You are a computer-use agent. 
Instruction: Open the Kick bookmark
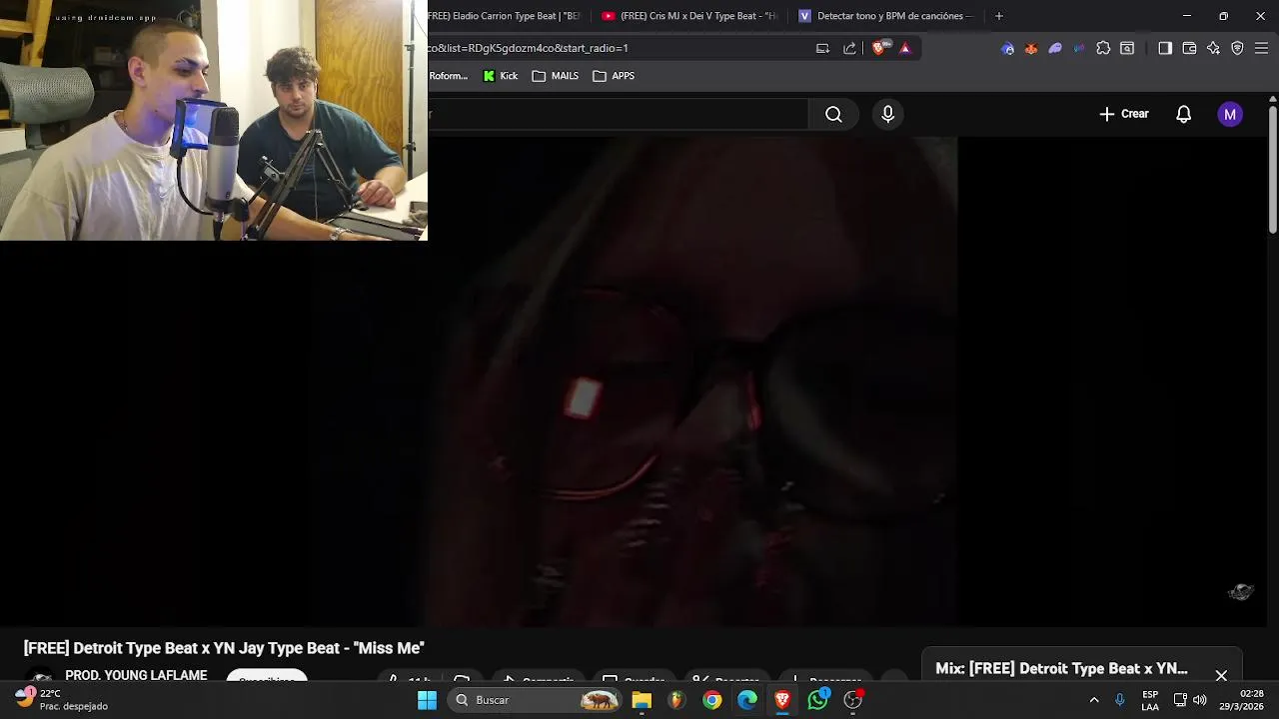click(x=501, y=76)
